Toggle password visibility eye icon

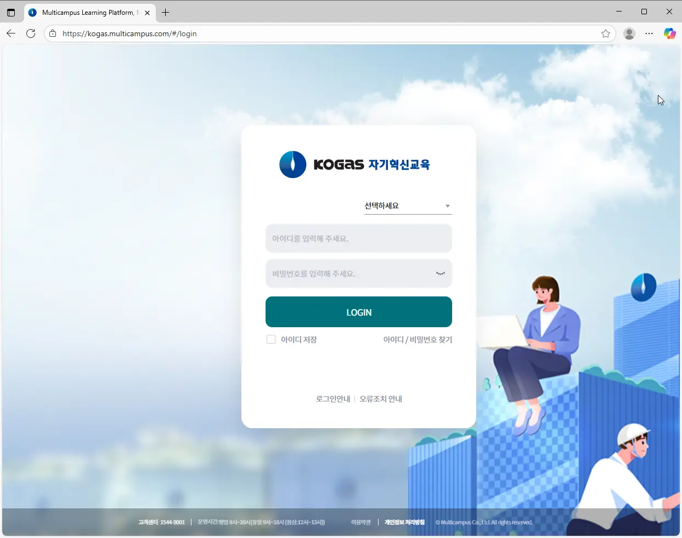[x=440, y=273]
